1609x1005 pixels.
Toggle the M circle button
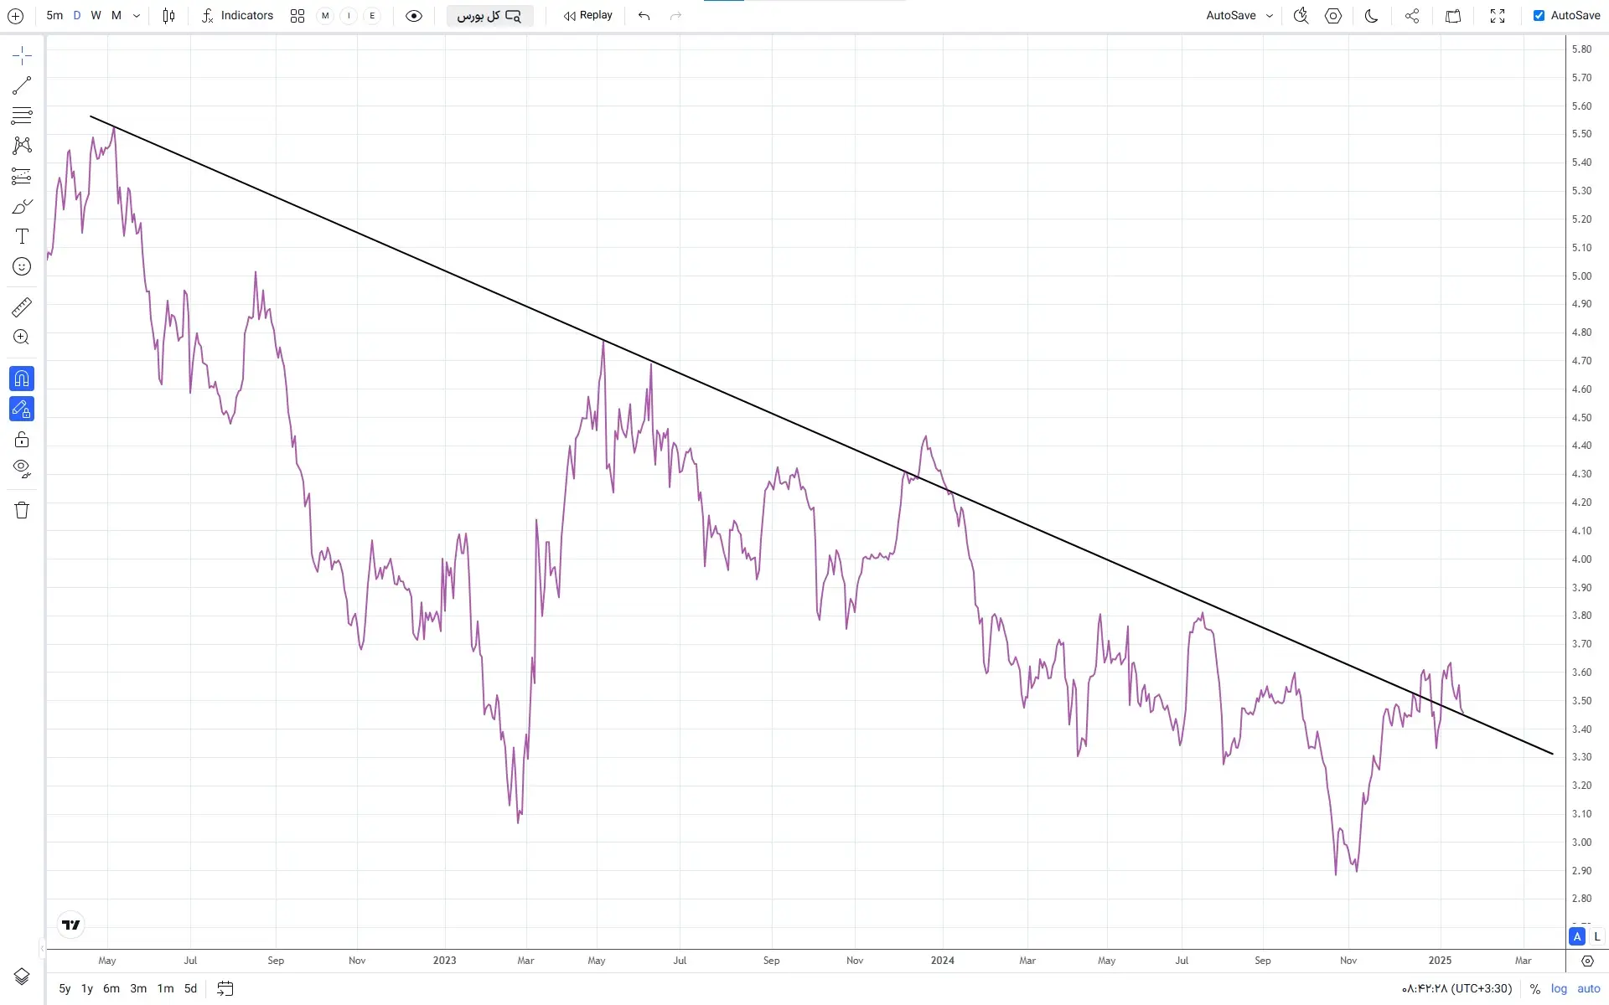(x=325, y=16)
